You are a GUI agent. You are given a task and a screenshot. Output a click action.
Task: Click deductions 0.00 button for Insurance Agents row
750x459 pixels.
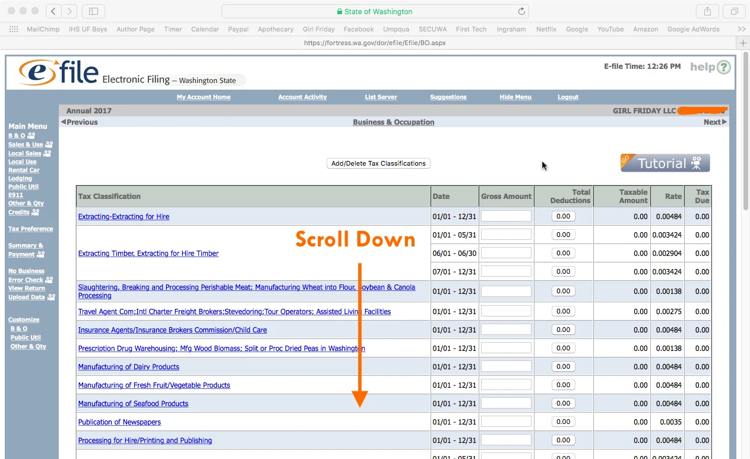click(x=564, y=330)
